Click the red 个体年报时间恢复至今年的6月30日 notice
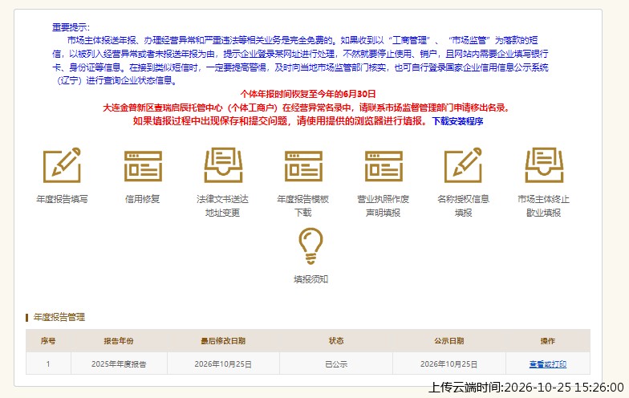 coord(308,95)
